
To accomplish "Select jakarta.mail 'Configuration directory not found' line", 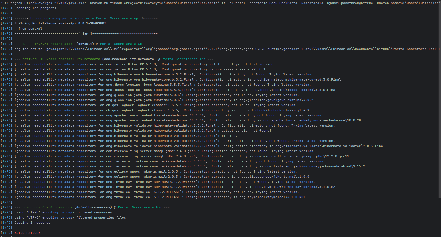I will tap(149, 171).
